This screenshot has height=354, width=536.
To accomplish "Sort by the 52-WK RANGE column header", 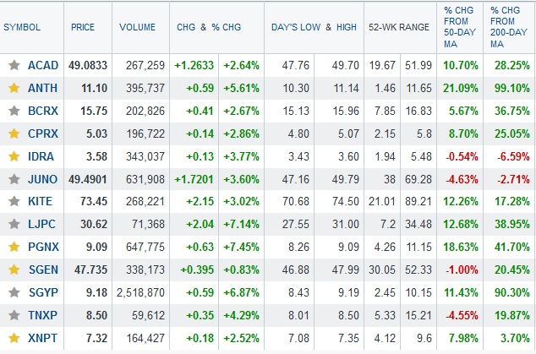I will tap(399, 27).
